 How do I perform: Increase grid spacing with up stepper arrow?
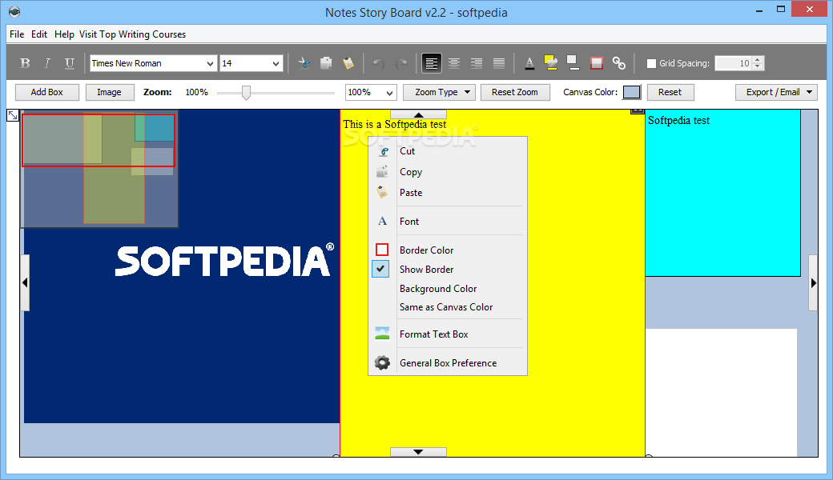click(758, 60)
